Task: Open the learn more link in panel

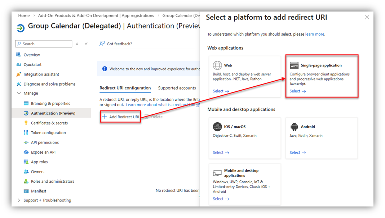Action: point(315,34)
